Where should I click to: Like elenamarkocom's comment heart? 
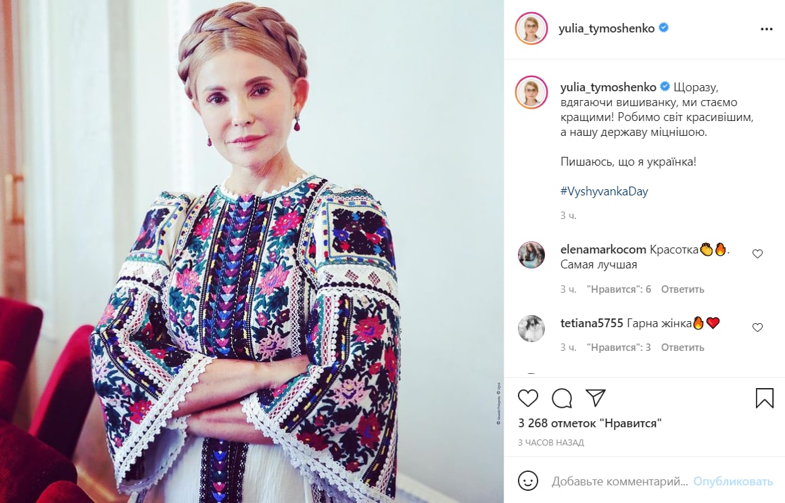click(757, 254)
